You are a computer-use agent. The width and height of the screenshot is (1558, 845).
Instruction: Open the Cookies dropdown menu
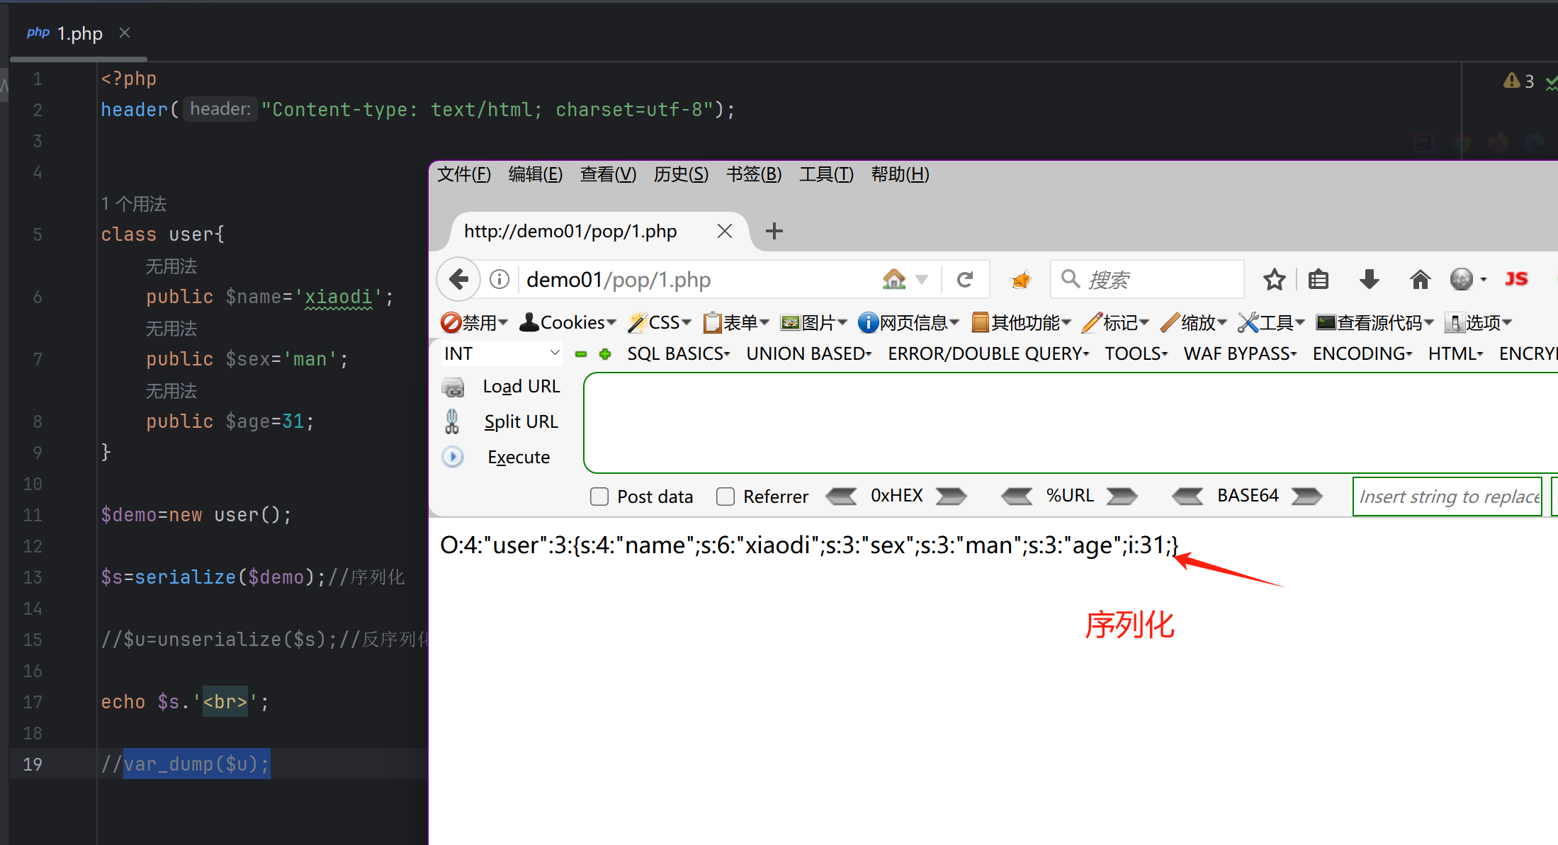[568, 323]
